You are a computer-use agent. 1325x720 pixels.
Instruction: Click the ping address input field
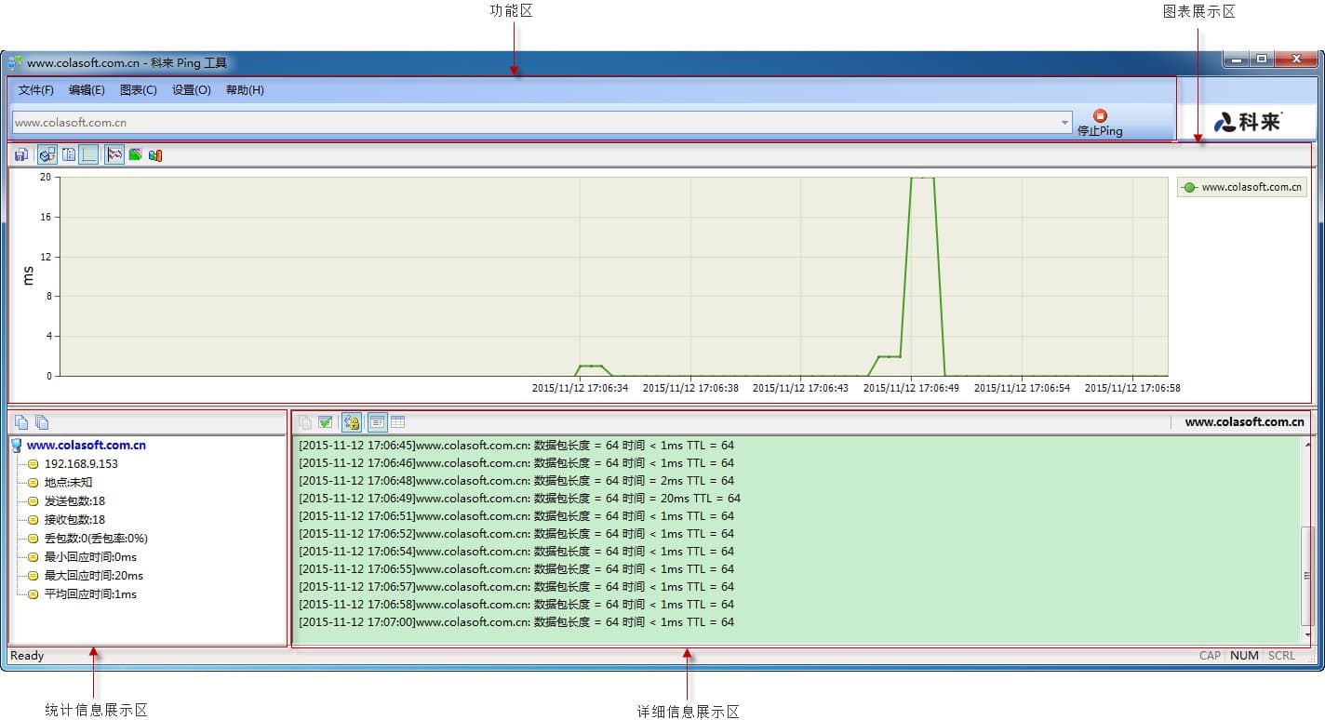click(x=530, y=123)
